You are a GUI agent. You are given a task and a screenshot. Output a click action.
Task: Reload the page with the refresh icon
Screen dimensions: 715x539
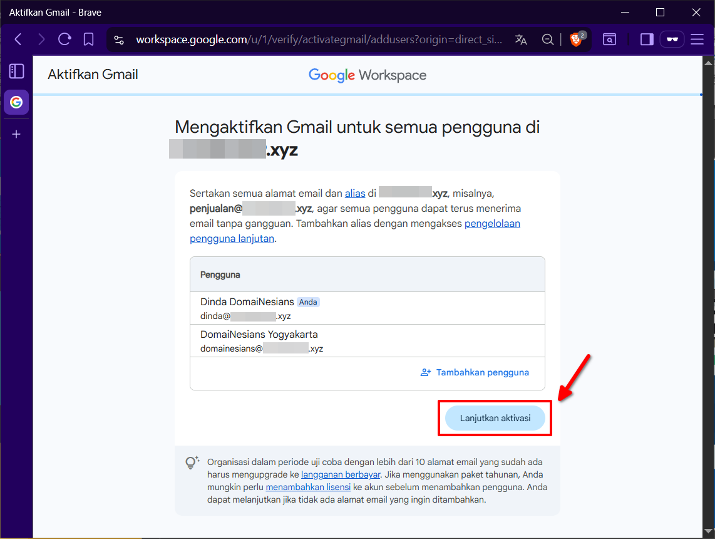(64, 39)
